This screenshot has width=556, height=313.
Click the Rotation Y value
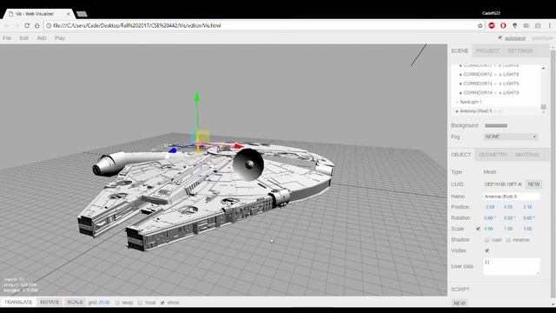509,218
